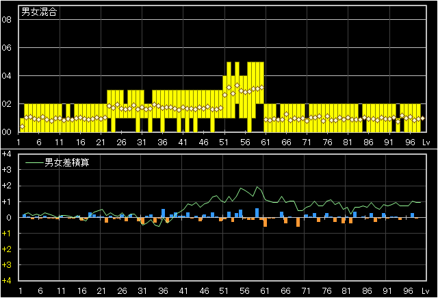Click x-axis label 86 under the 男女差積算 chart

367,291
